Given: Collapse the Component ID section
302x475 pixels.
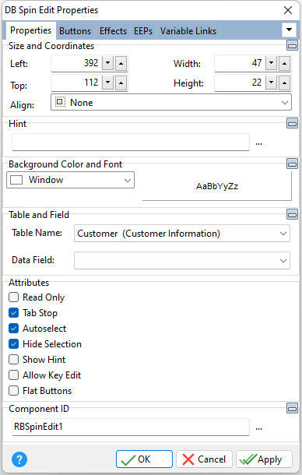Looking at the screenshot, I should pyautogui.click(x=292, y=408).
